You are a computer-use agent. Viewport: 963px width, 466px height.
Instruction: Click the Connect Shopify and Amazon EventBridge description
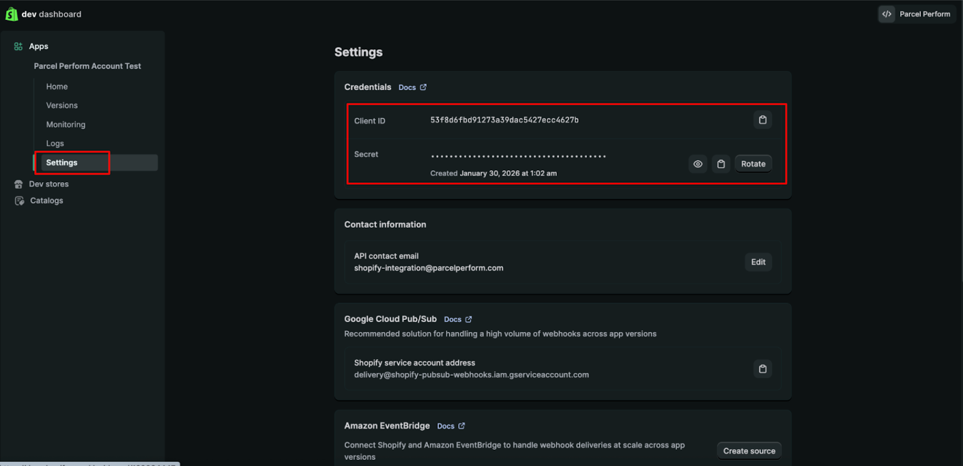(515, 451)
